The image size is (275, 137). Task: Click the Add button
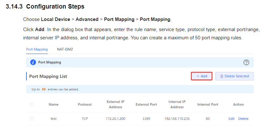point(202,76)
